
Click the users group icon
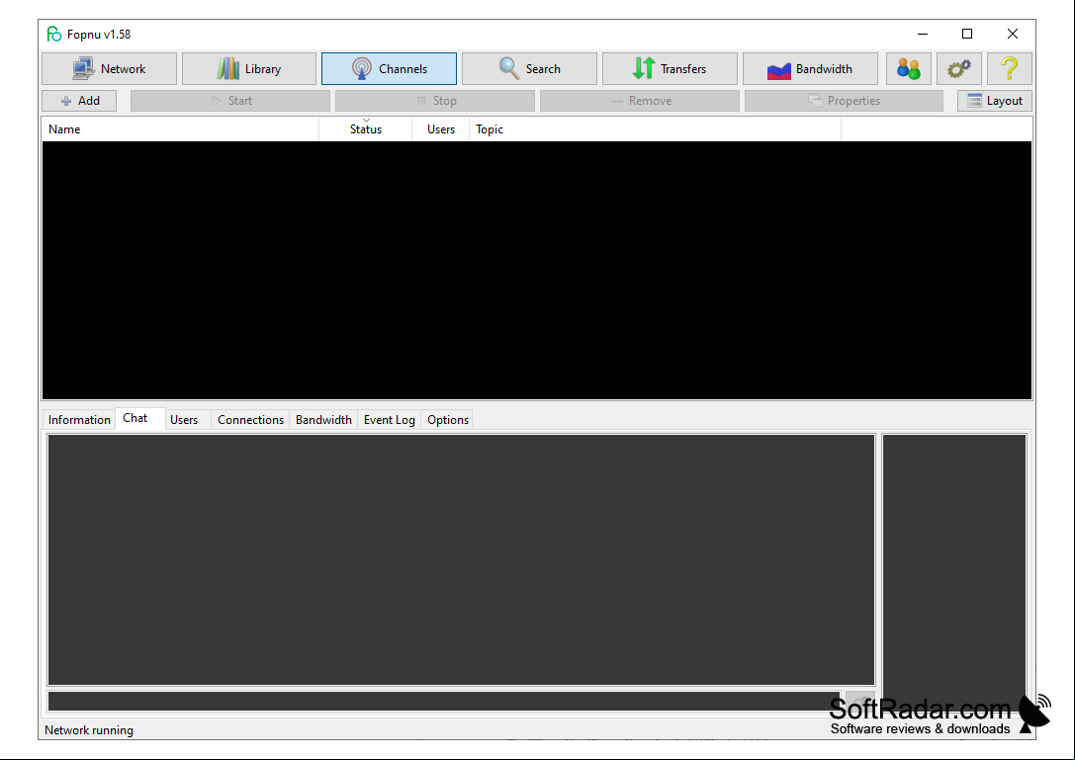pos(909,68)
